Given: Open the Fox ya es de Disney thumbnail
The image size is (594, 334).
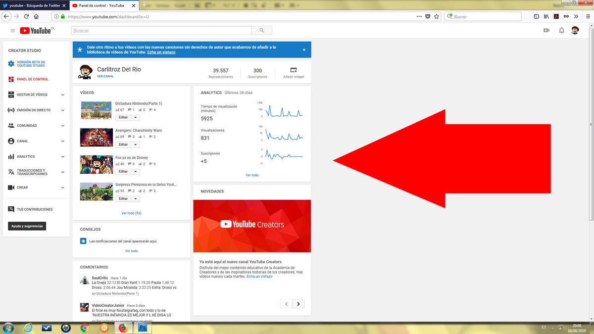Looking at the screenshot, I should point(97,164).
